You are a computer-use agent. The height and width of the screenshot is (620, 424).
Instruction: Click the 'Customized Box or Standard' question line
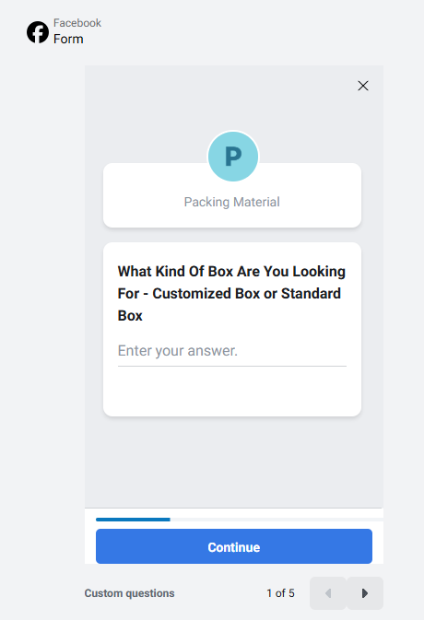point(246,293)
